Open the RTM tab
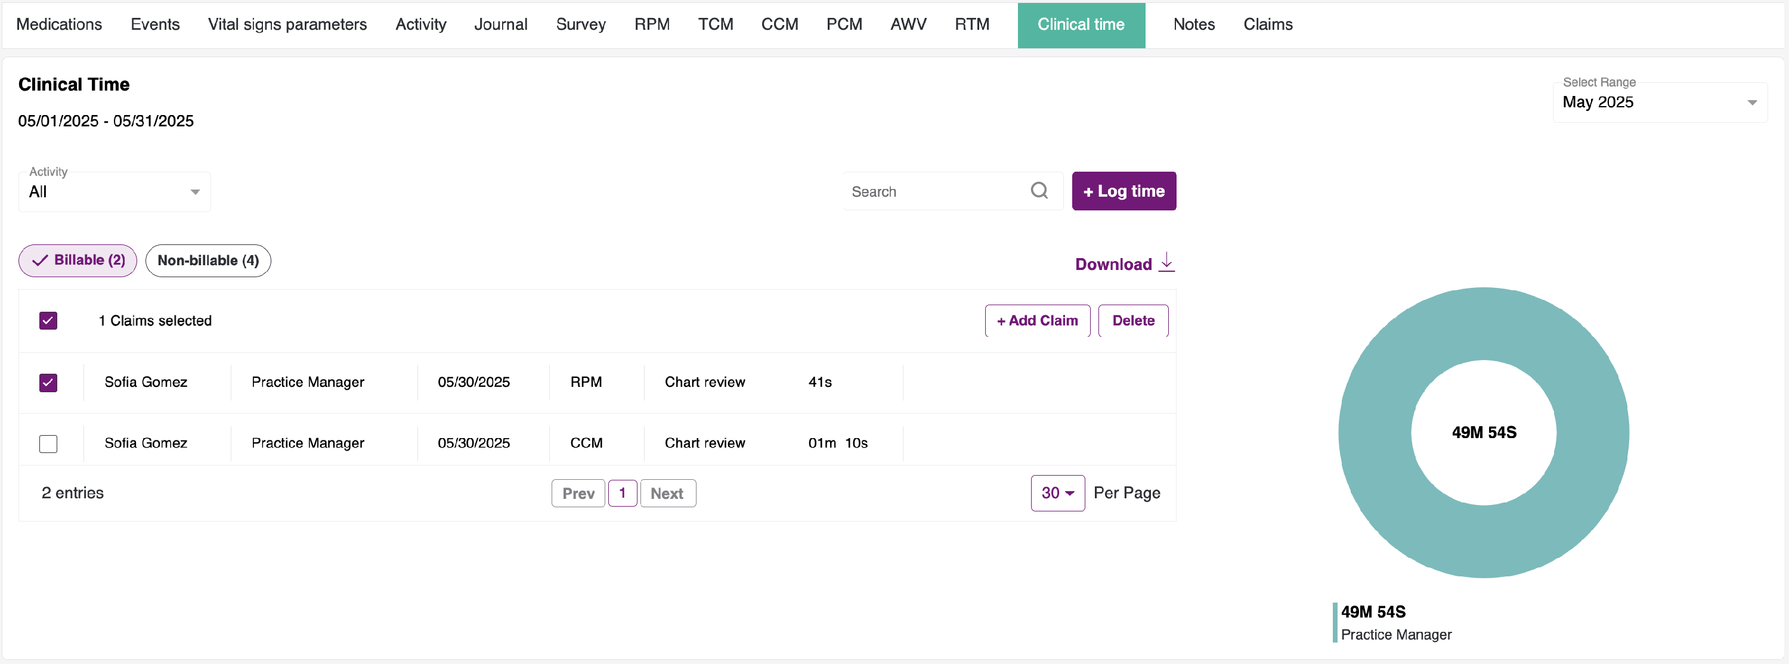1789x664 pixels. pos(971,24)
